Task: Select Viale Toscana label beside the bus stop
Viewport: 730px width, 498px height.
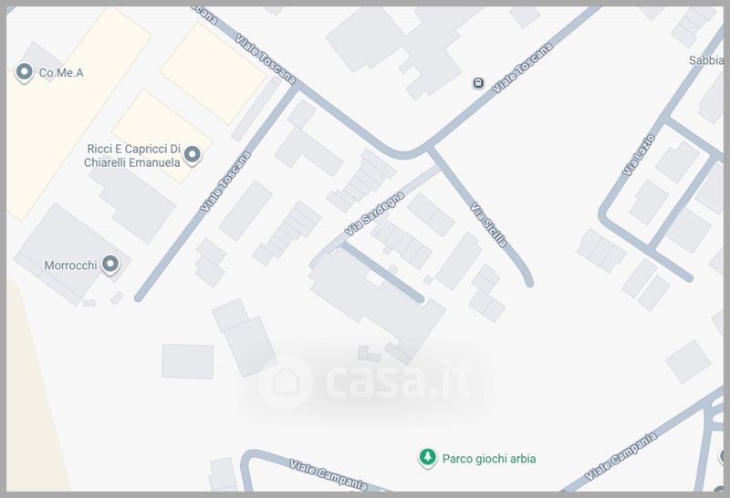Action: pos(523,68)
